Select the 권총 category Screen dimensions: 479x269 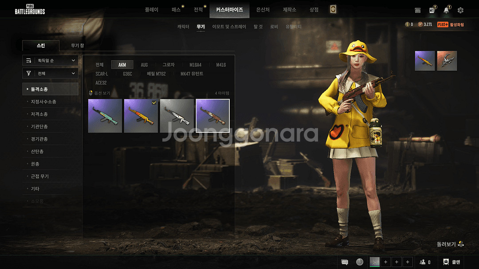[51, 164]
